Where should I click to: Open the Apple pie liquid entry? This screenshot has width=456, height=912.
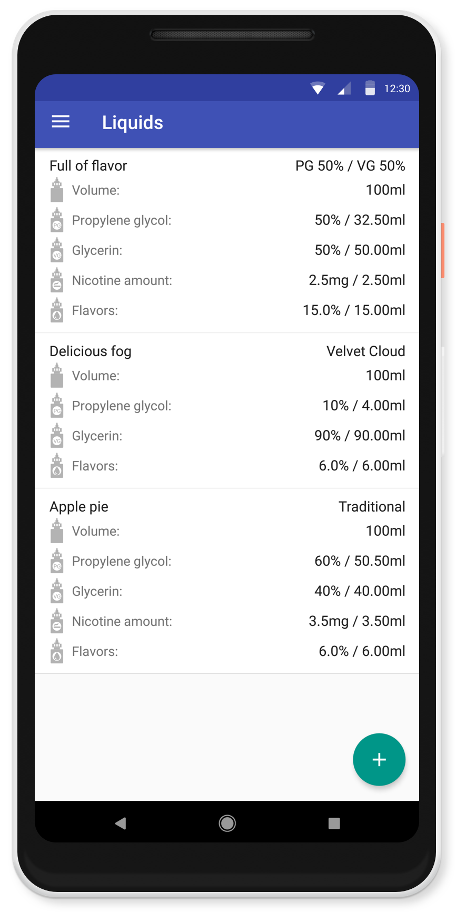pyautogui.click(x=227, y=581)
